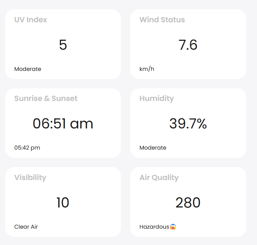Screen dimensions: 257x245
Task: Select the 39.7% humidity value
Action: click(188, 124)
